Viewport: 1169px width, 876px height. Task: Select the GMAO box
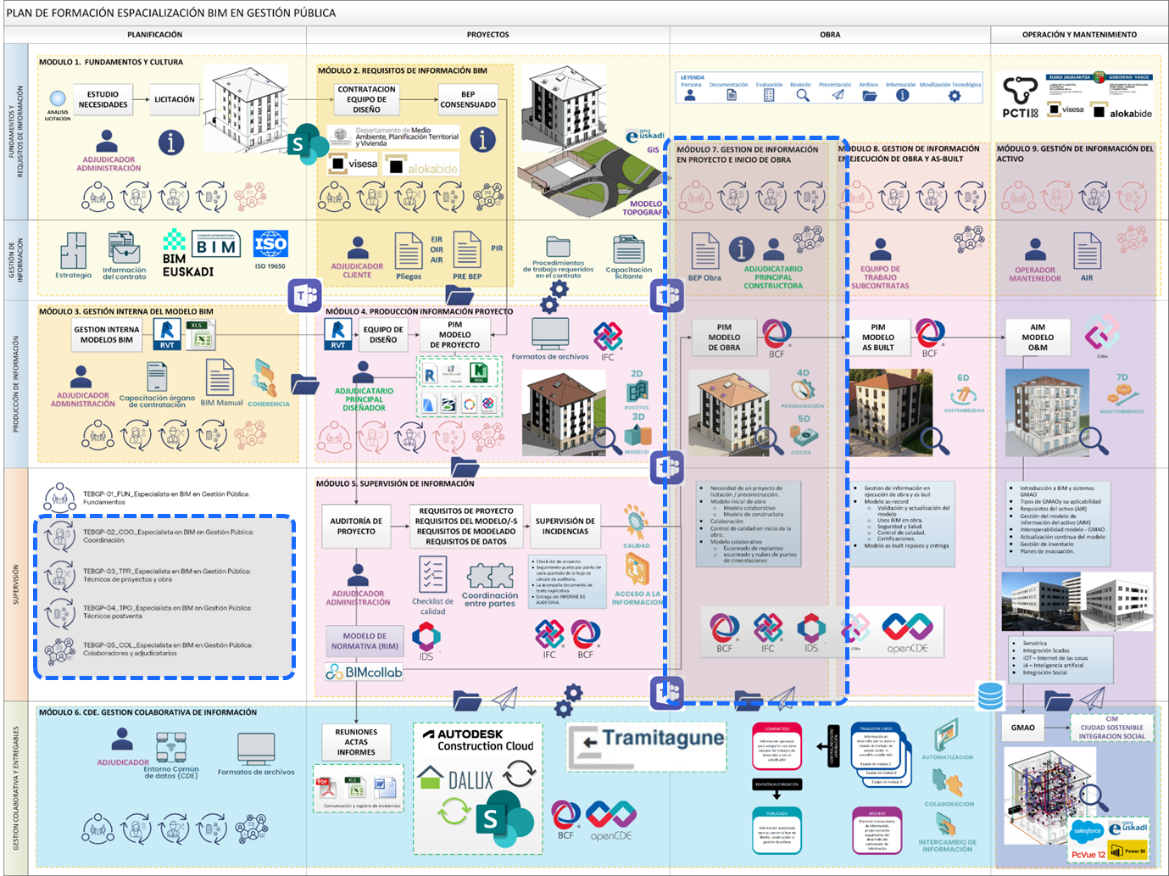(1023, 728)
